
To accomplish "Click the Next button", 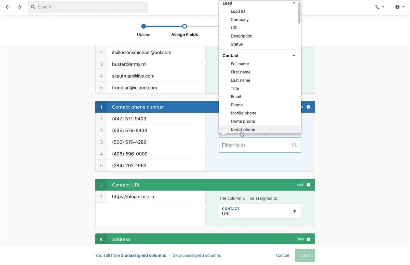I will tap(305, 255).
